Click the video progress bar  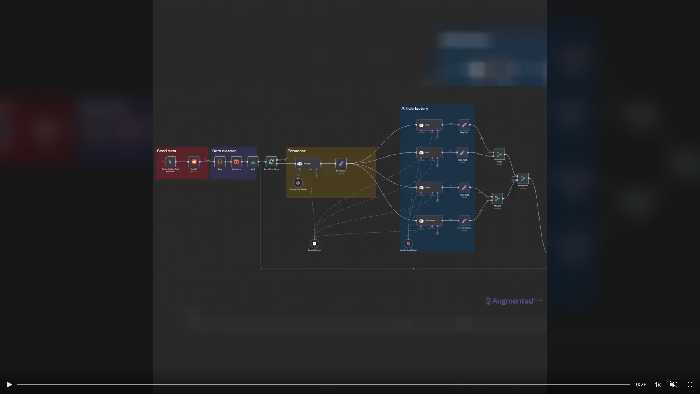[323, 385]
